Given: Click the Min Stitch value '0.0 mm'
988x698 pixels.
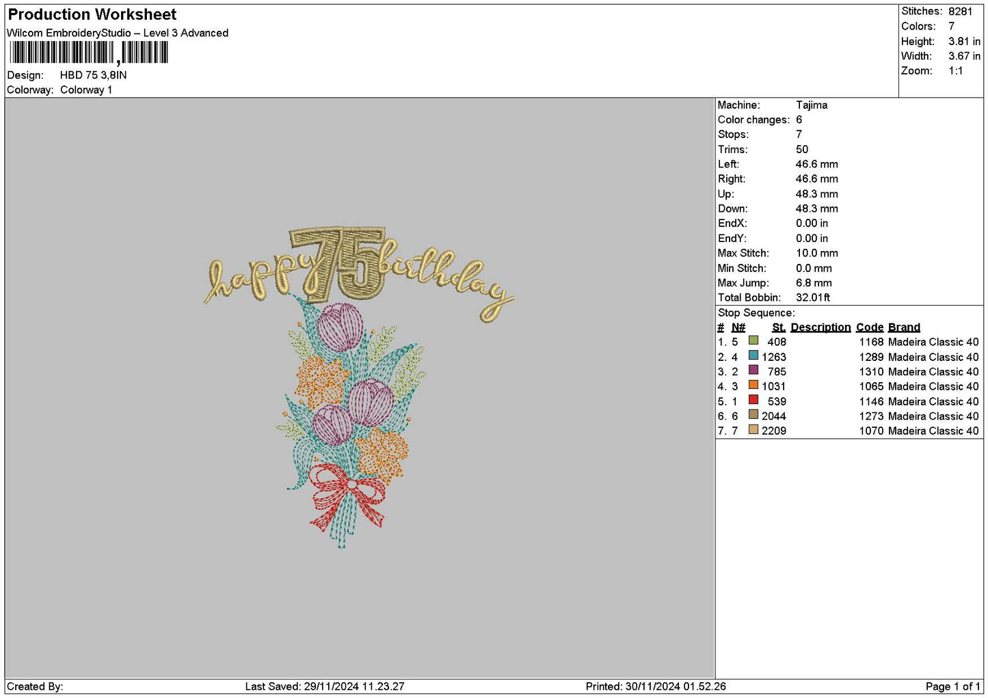Looking at the screenshot, I should pyautogui.click(x=814, y=268).
